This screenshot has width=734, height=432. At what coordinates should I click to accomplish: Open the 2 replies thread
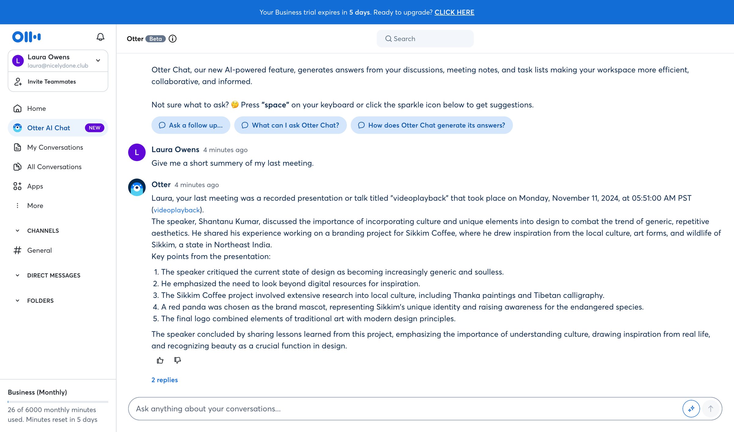(165, 380)
